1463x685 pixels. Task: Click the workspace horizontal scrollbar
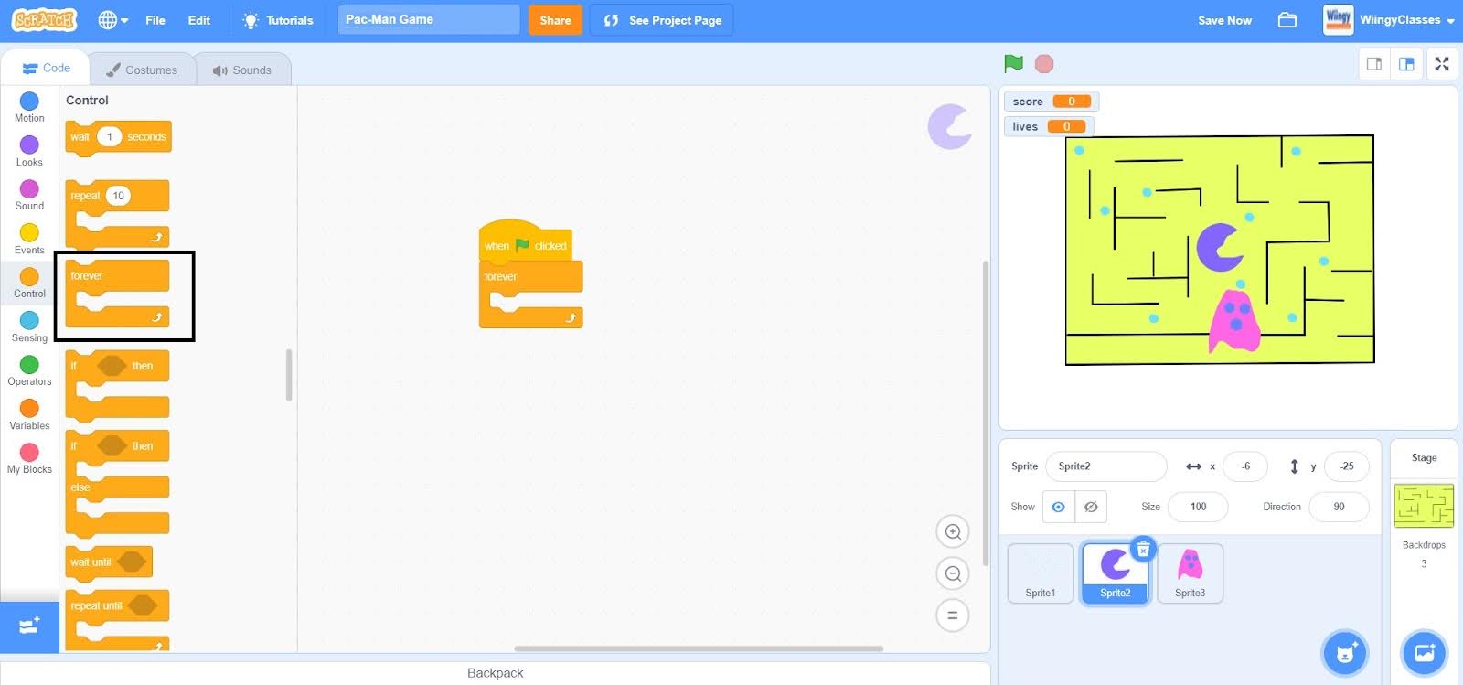(699, 648)
